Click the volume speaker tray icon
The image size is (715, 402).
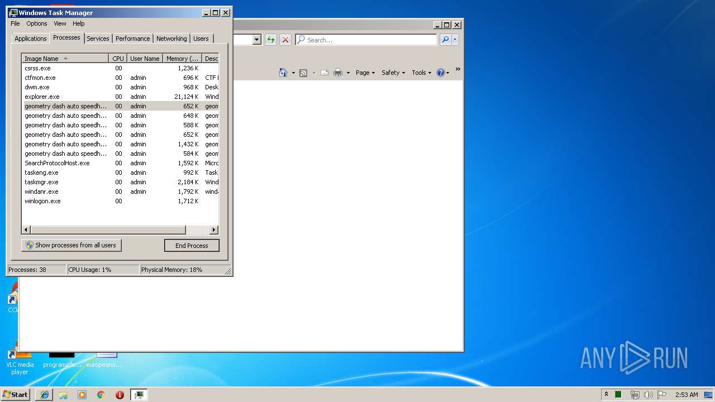coord(648,395)
